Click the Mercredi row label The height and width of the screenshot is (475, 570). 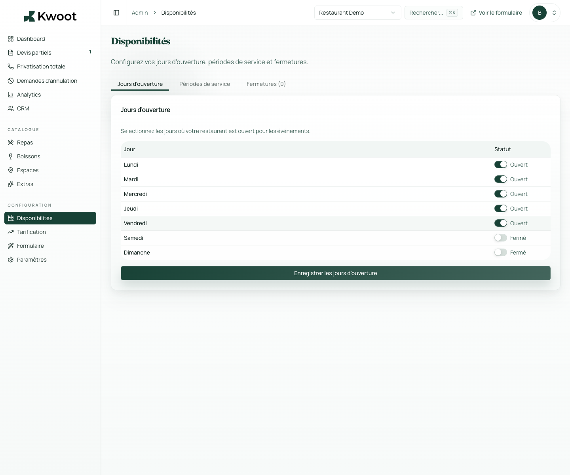click(x=135, y=194)
